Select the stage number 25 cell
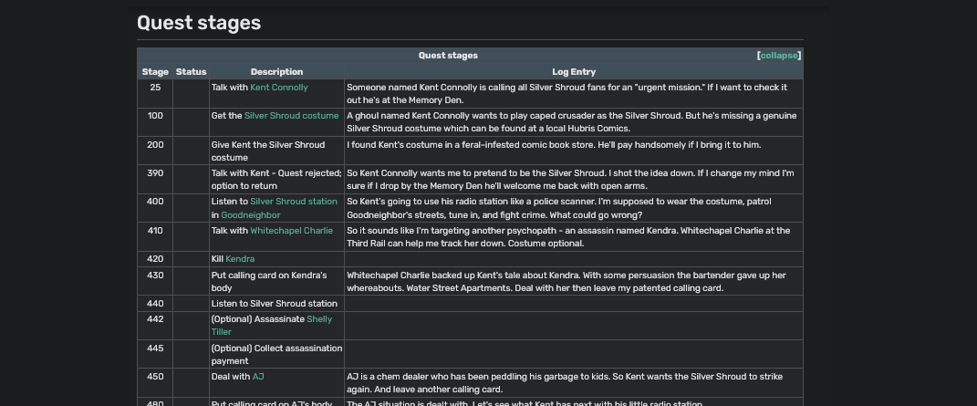Viewport: 977px width, 406px height. 155,88
